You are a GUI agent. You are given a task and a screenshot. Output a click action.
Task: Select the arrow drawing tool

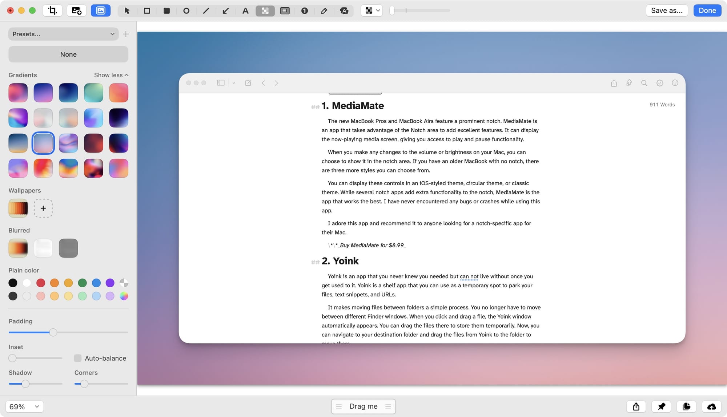[226, 11]
